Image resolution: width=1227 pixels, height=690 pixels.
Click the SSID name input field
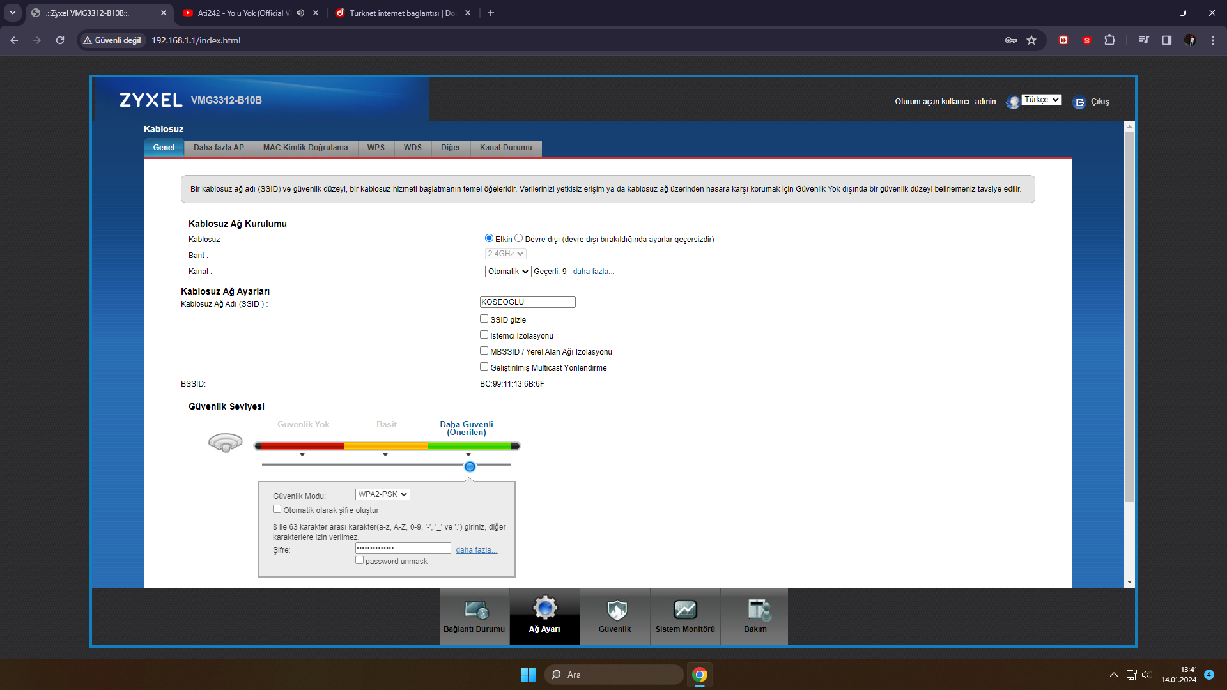point(527,302)
